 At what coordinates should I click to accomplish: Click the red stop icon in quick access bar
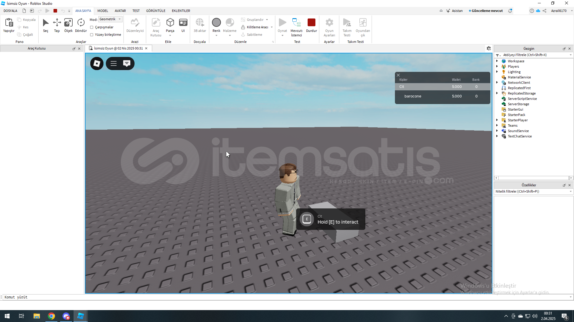click(55, 11)
